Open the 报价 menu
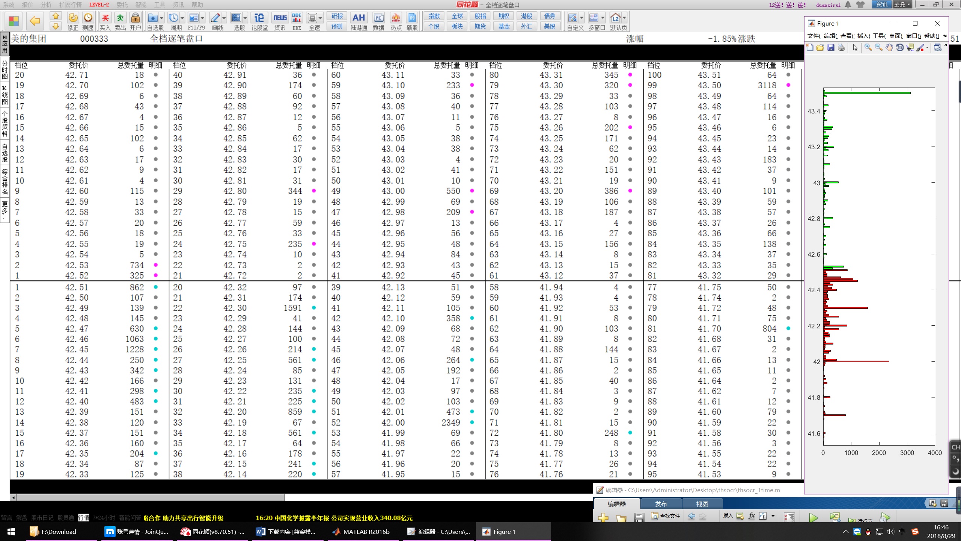 coord(27,5)
